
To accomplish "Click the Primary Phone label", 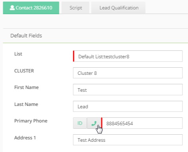I will pyautogui.click(x=31, y=121).
